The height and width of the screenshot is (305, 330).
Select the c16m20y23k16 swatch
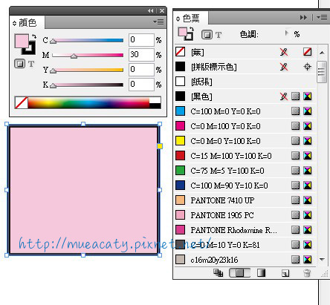(x=245, y=260)
